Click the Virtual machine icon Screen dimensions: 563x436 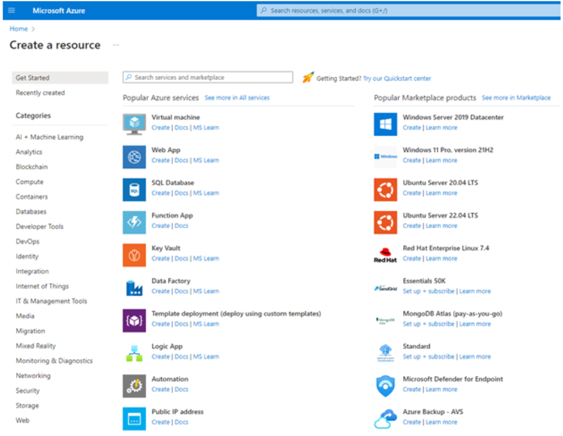pyautogui.click(x=134, y=124)
